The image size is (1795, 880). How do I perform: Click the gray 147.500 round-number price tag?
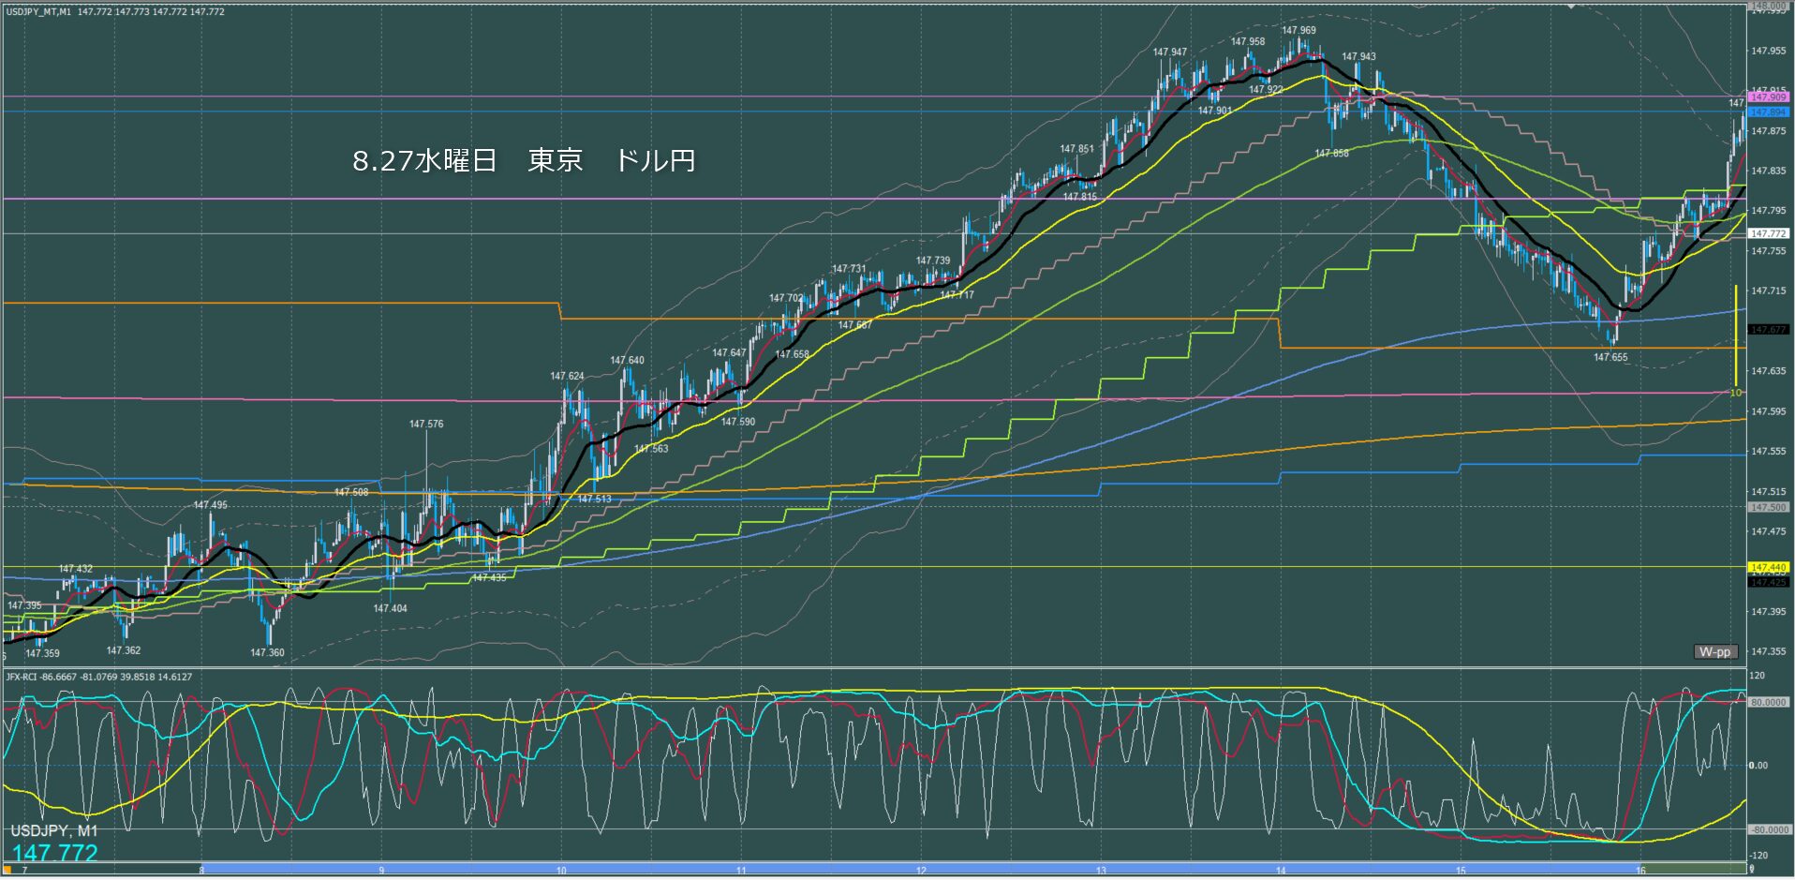point(1768,507)
